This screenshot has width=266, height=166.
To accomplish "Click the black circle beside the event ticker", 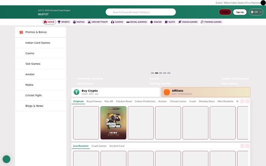I will click(x=263, y=3).
